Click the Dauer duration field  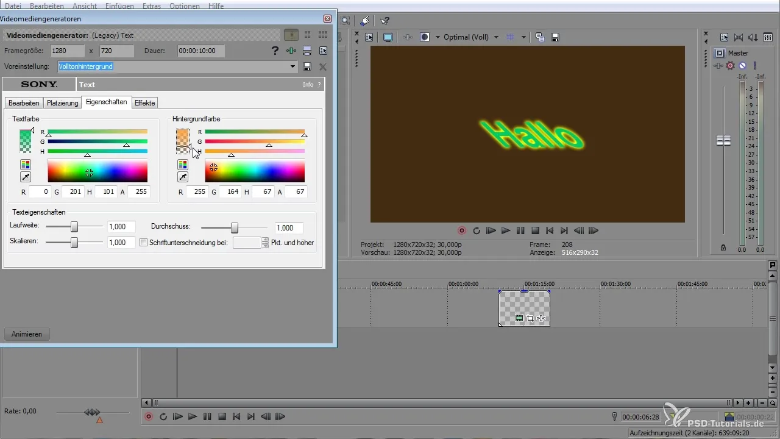pyautogui.click(x=201, y=51)
